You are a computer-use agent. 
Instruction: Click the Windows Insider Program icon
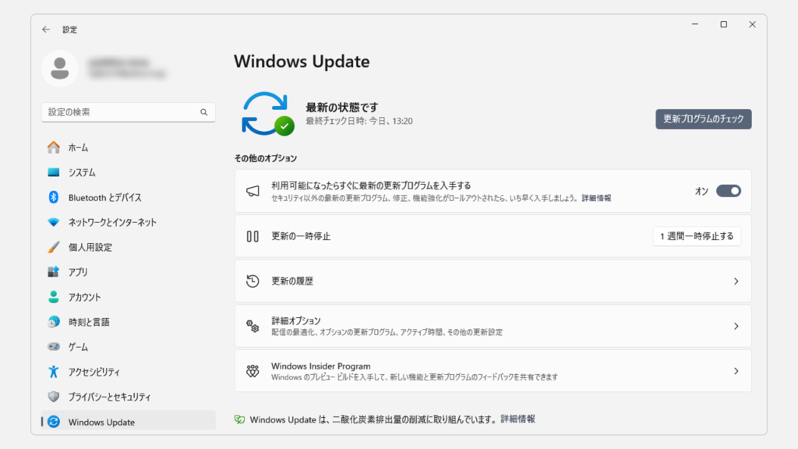pyautogui.click(x=252, y=371)
